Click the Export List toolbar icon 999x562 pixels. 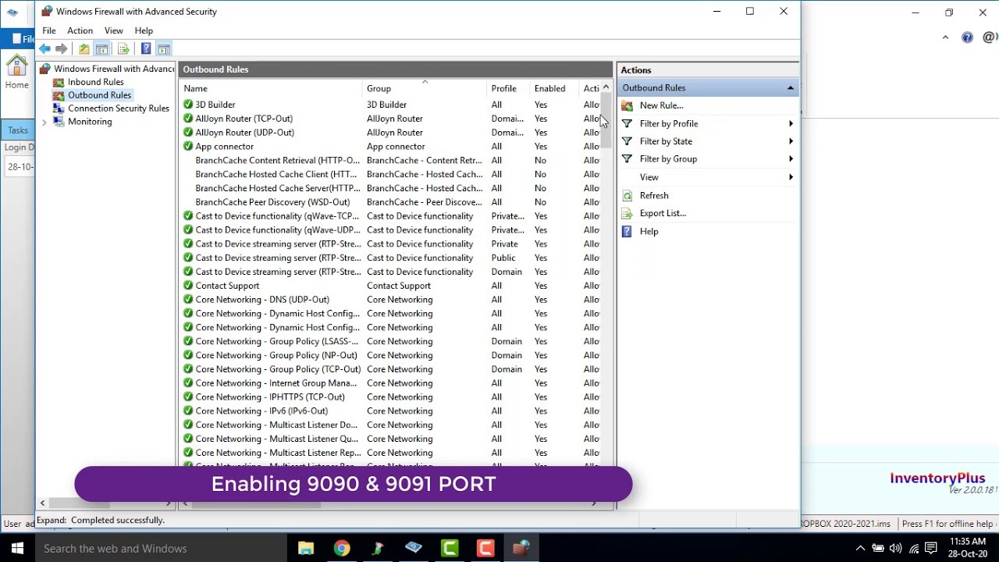click(x=123, y=49)
